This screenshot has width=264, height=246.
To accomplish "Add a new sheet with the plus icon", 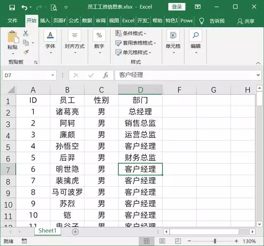I will coord(75,232).
